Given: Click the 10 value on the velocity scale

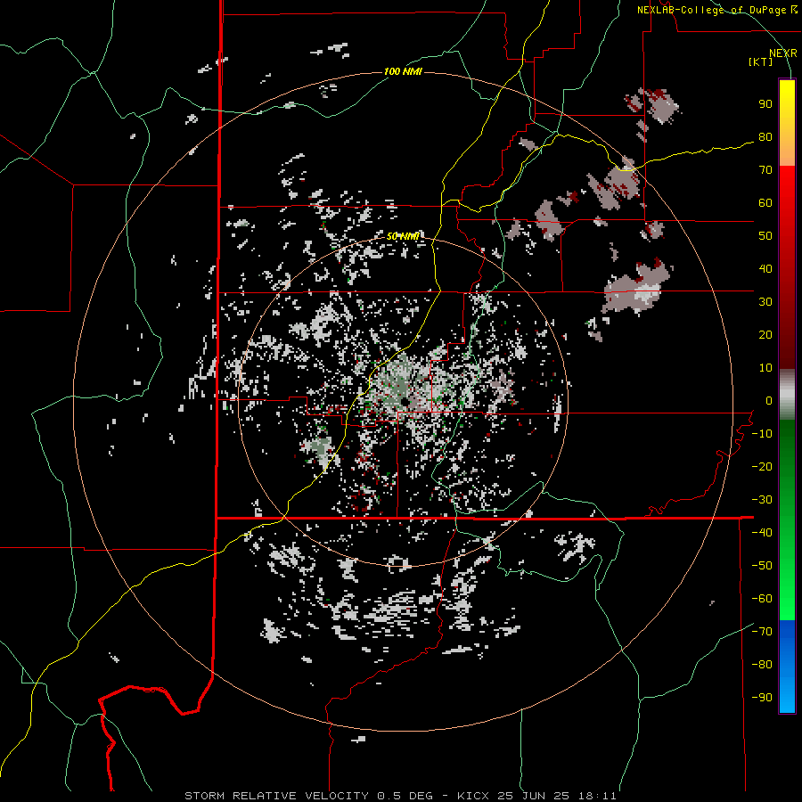Looking at the screenshot, I should (765, 368).
